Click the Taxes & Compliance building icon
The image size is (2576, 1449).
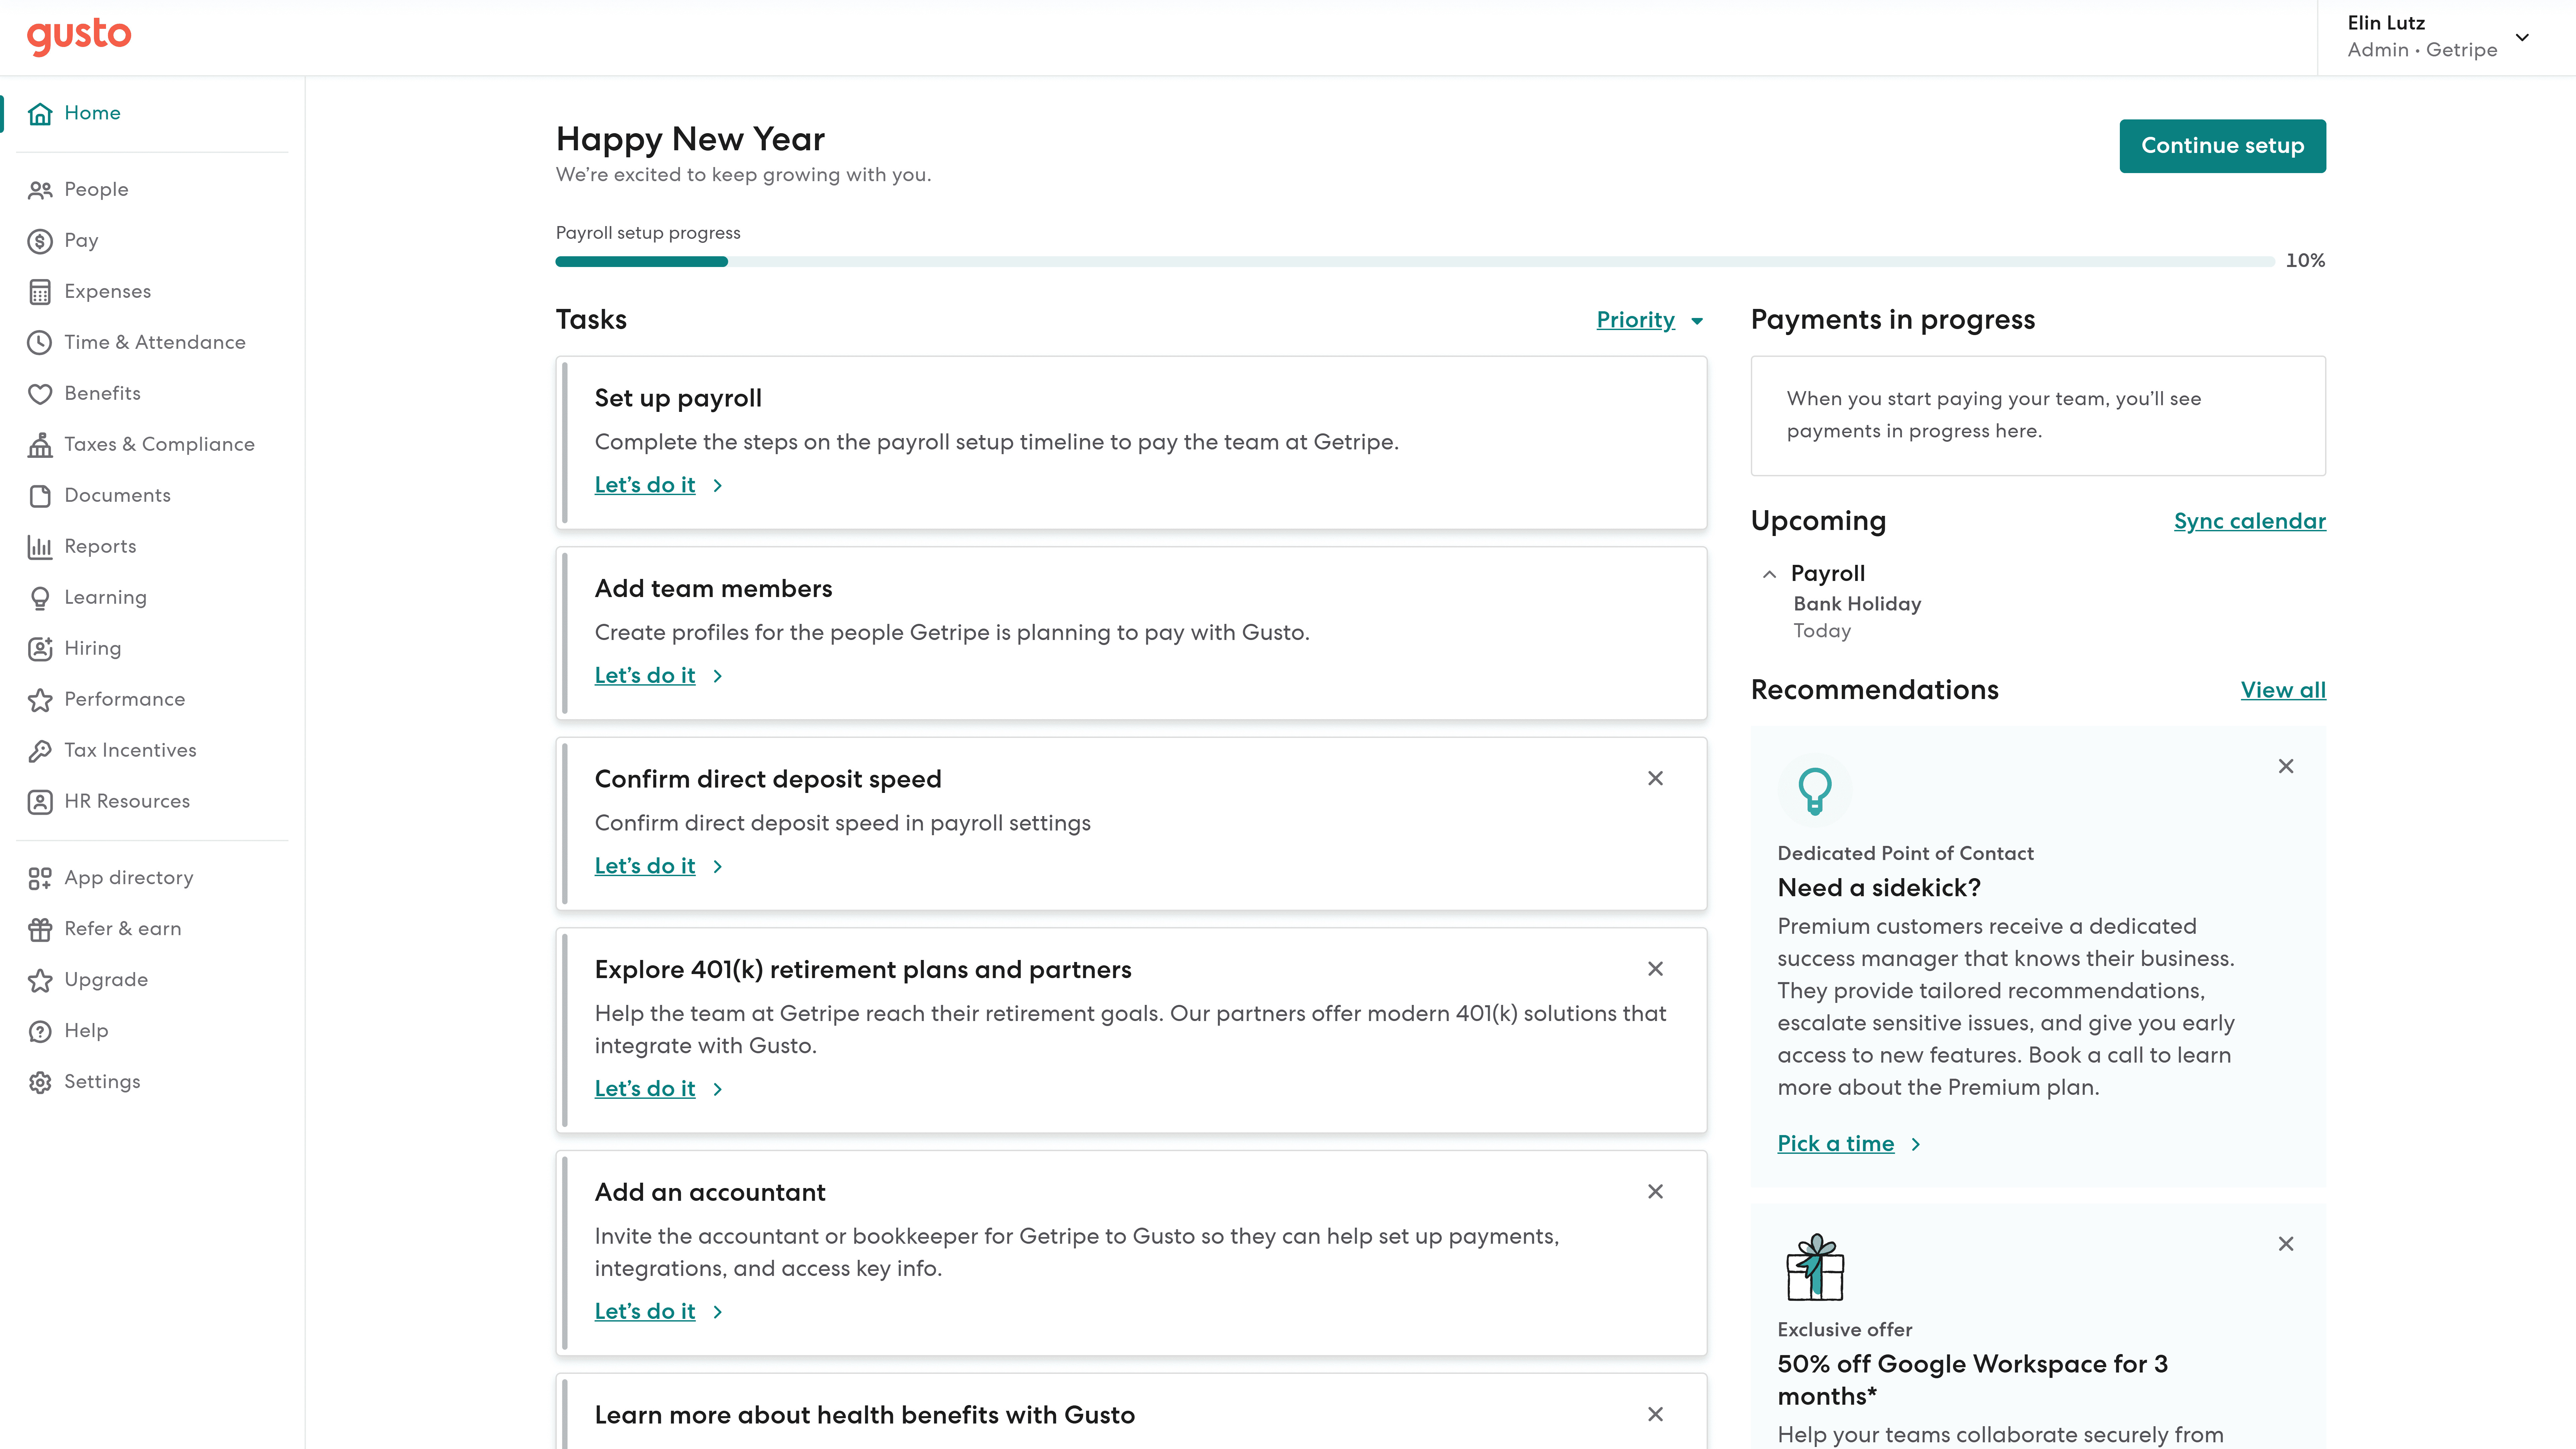[x=40, y=445]
